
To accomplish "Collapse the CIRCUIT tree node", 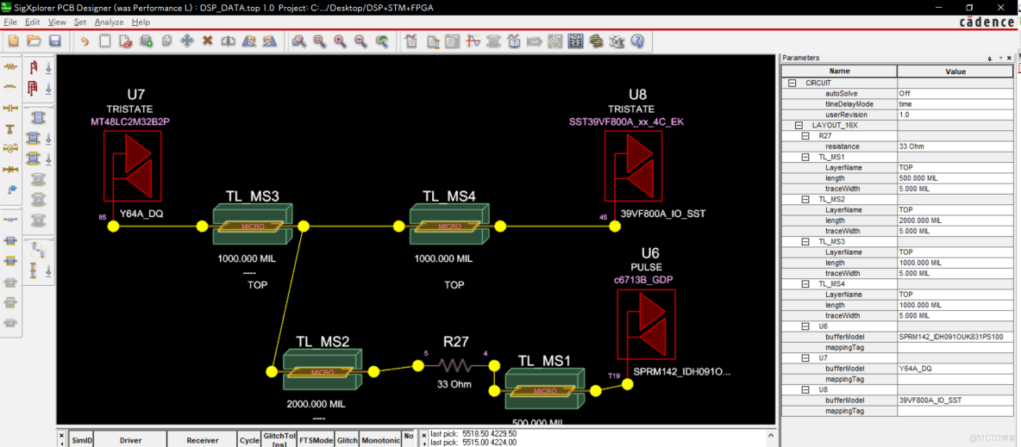I will pyautogui.click(x=792, y=84).
